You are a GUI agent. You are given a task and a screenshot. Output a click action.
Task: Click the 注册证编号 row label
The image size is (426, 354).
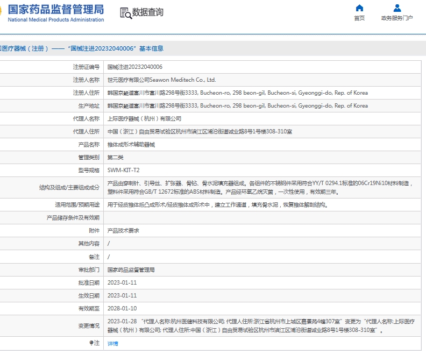tap(86, 67)
